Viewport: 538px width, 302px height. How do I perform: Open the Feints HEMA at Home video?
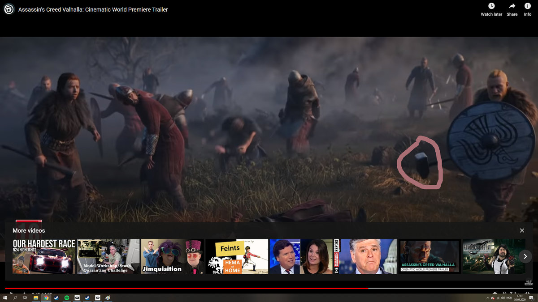click(x=237, y=256)
